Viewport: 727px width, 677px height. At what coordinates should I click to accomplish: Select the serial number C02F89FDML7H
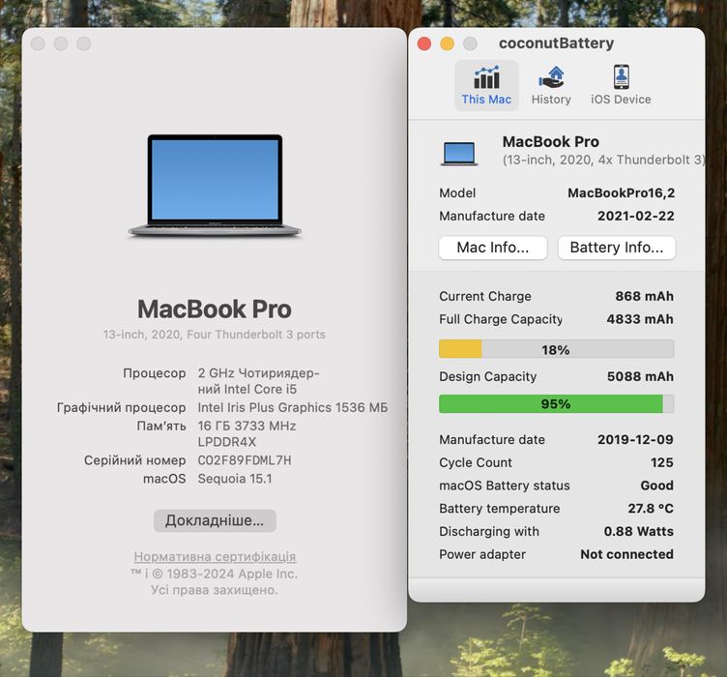pyautogui.click(x=245, y=460)
